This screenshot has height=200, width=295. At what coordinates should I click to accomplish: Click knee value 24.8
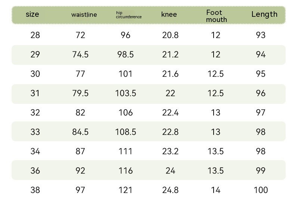pos(170,190)
